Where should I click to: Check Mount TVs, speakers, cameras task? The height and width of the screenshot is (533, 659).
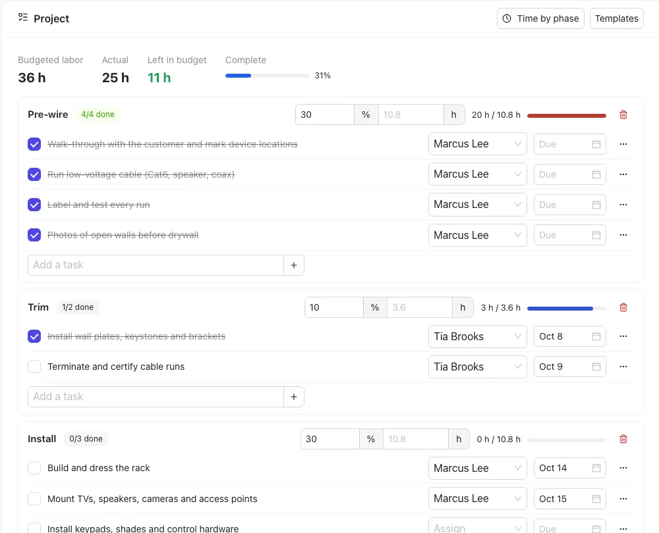[x=34, y=499]
